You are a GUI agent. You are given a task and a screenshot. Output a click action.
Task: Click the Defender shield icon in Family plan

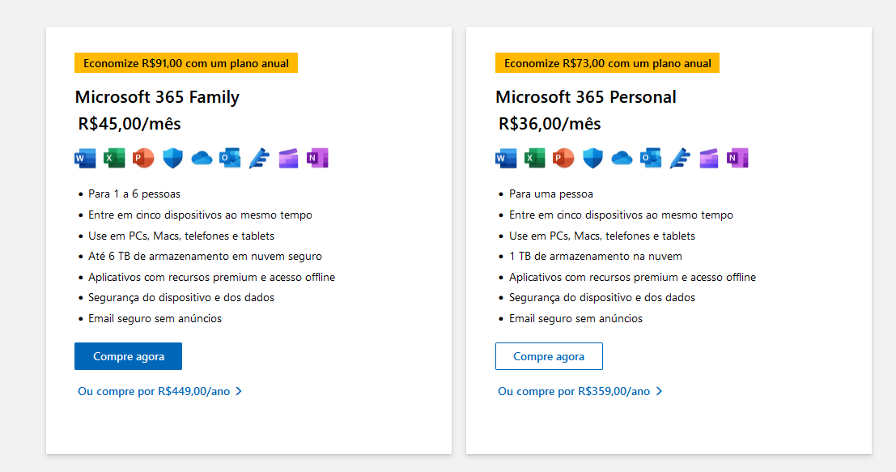(x=172, y=158)
